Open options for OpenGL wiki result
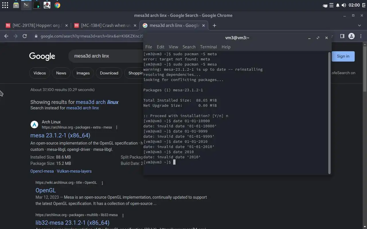367x229 pixels. coord(102,183)
